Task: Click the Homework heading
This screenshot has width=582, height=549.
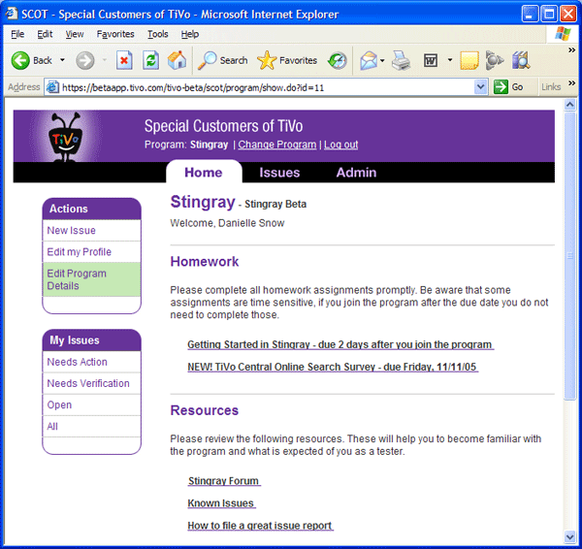Action: 205,261
